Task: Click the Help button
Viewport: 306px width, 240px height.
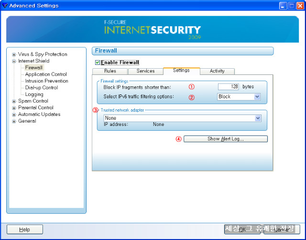Action: point(25,230)
